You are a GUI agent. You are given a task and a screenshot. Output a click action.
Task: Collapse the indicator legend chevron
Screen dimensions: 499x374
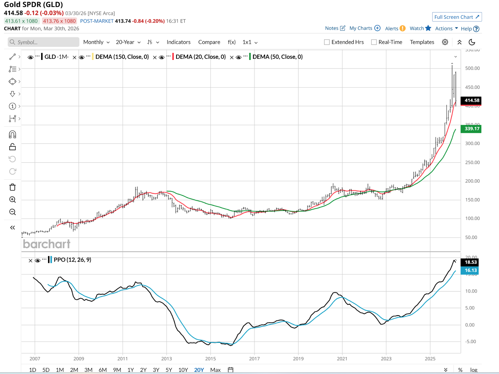click(456, 57)
